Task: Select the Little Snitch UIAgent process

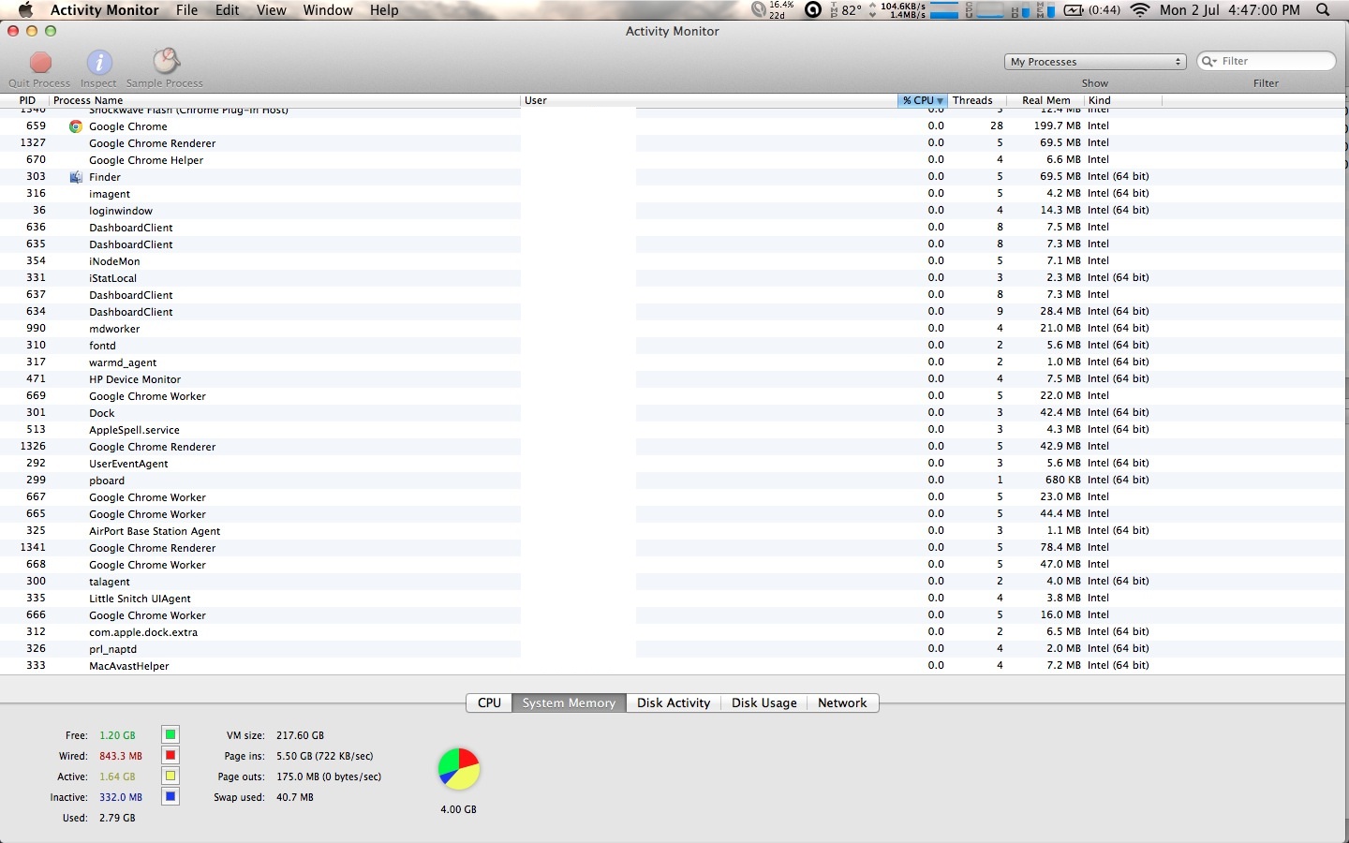Action: click(674, 599)
